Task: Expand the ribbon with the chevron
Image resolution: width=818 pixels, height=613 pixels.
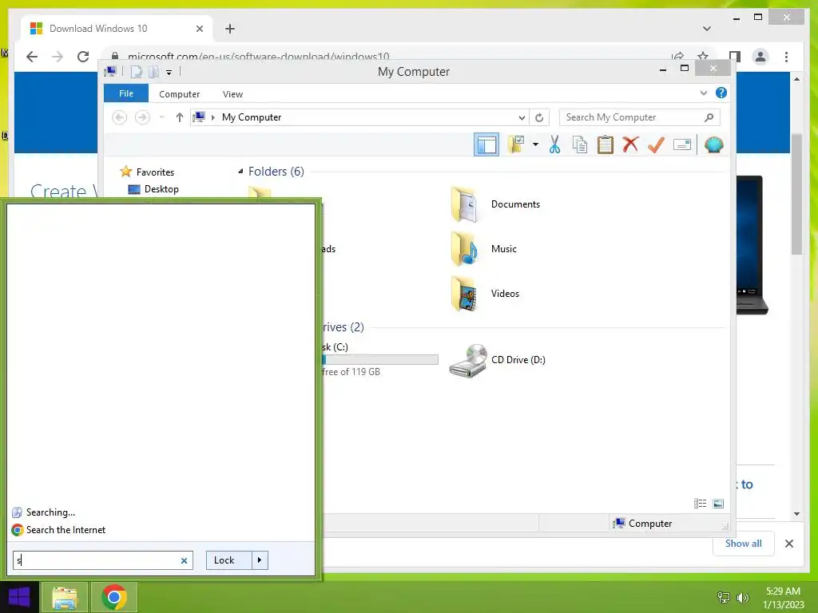Action: pos(703,93)
